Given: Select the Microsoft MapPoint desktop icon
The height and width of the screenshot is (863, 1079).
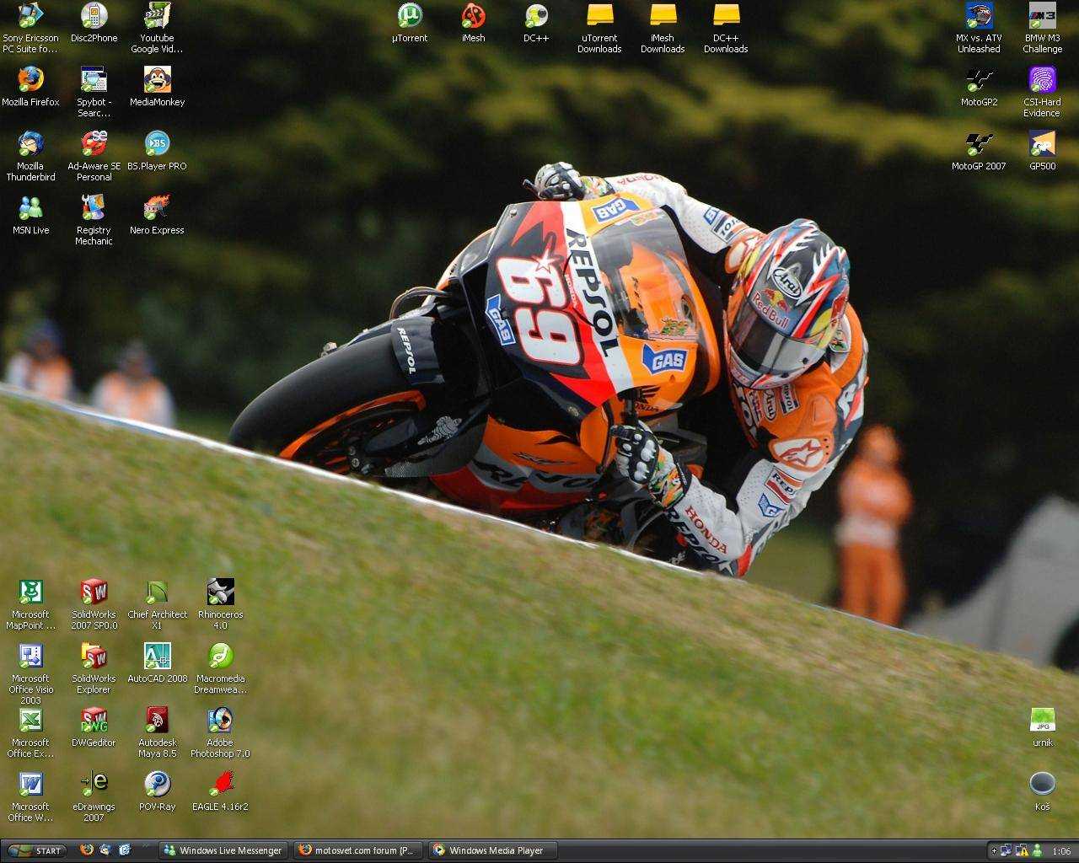Looking at the screenshot, I should [x=30, y=604].
